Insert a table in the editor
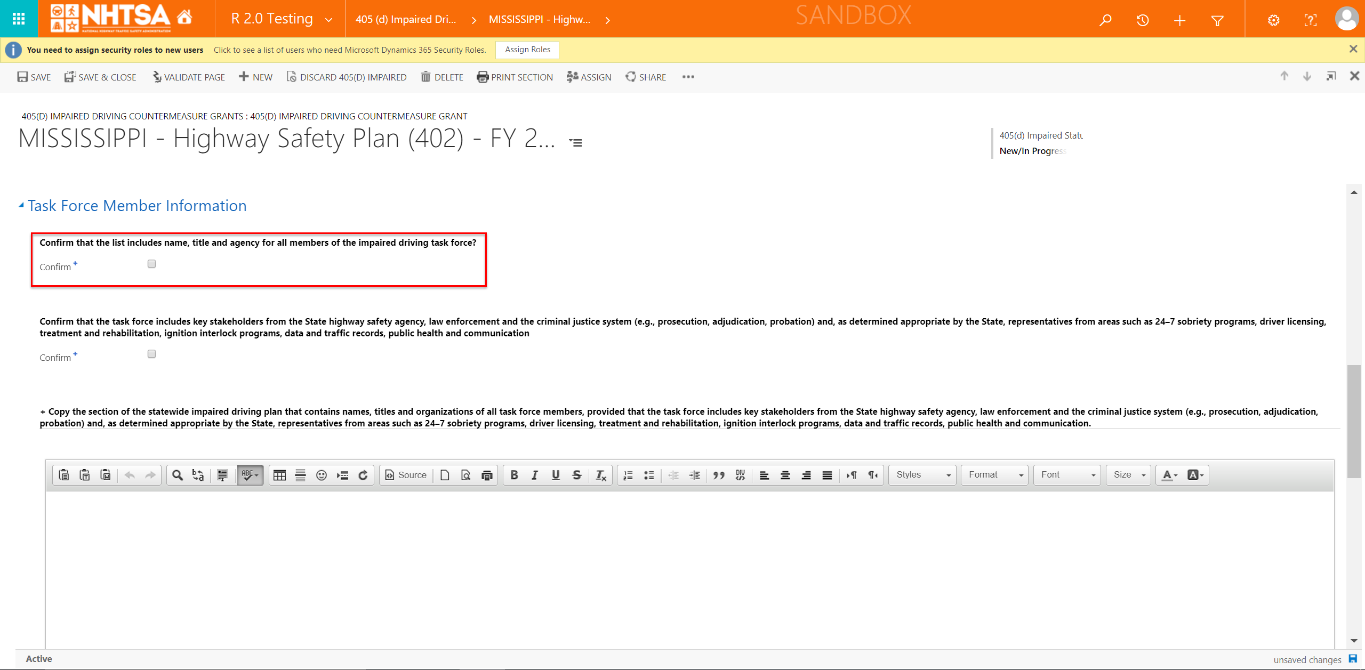 click(279, 475)
